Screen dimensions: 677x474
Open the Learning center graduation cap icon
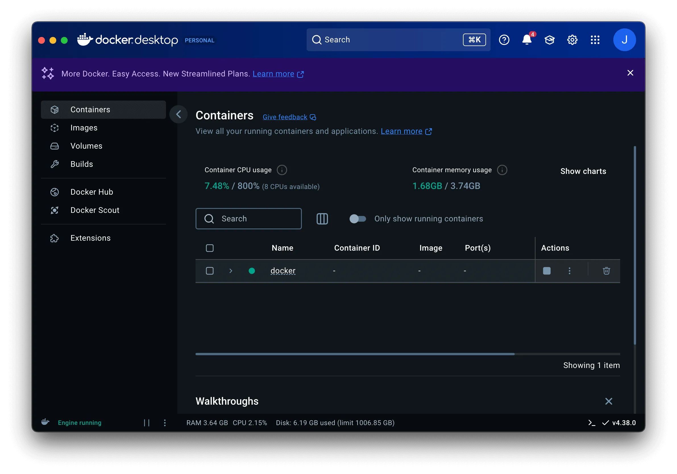point(550,40)
